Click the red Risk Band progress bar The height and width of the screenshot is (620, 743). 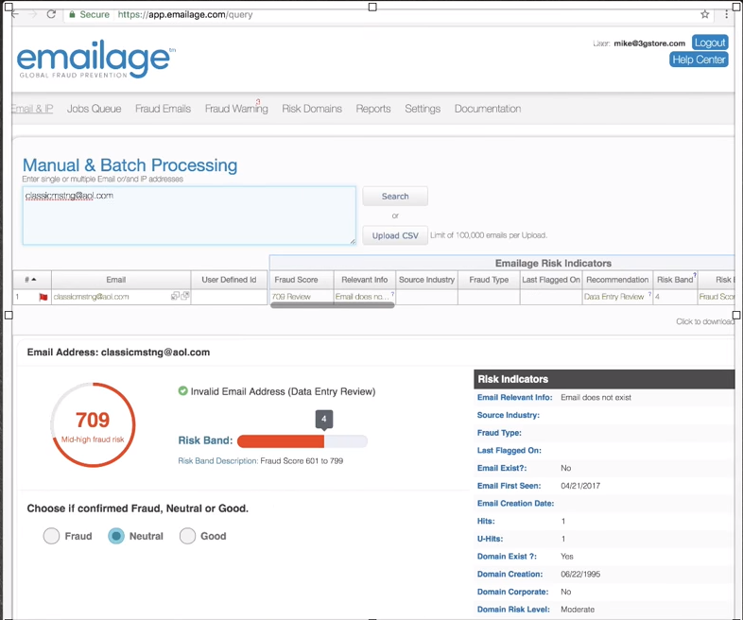coord(281,441)
